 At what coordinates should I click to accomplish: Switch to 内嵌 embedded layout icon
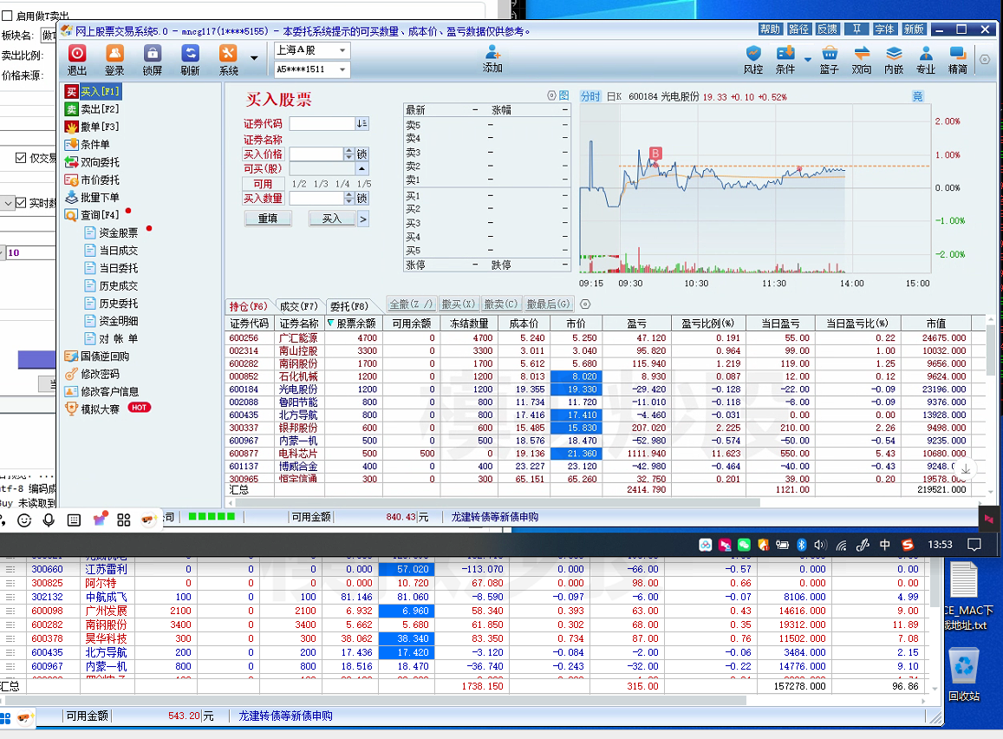pos(894,59)
